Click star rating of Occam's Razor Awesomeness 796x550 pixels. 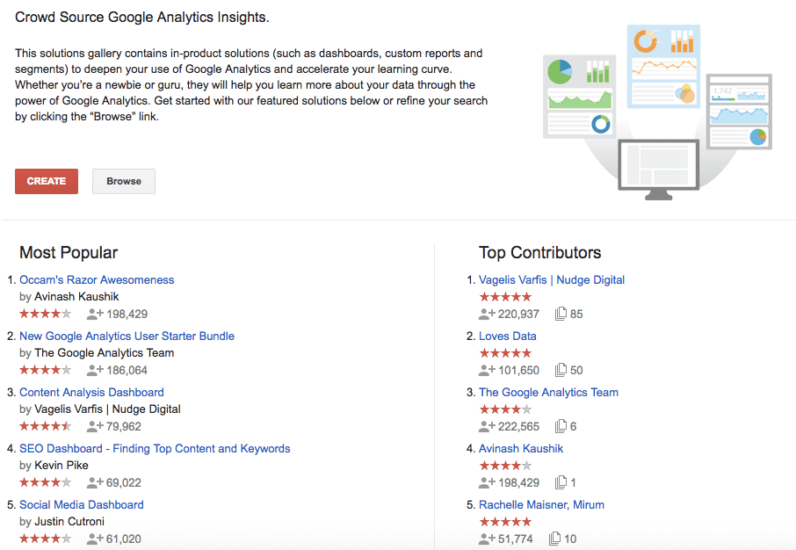[x=45, y=314]
